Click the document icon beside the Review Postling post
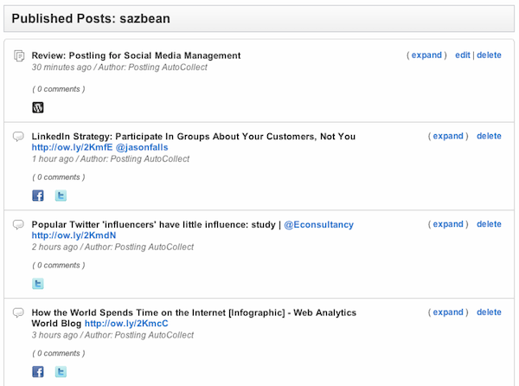The image size is (519, 386). pyautogui.click(x=18, y=56)
